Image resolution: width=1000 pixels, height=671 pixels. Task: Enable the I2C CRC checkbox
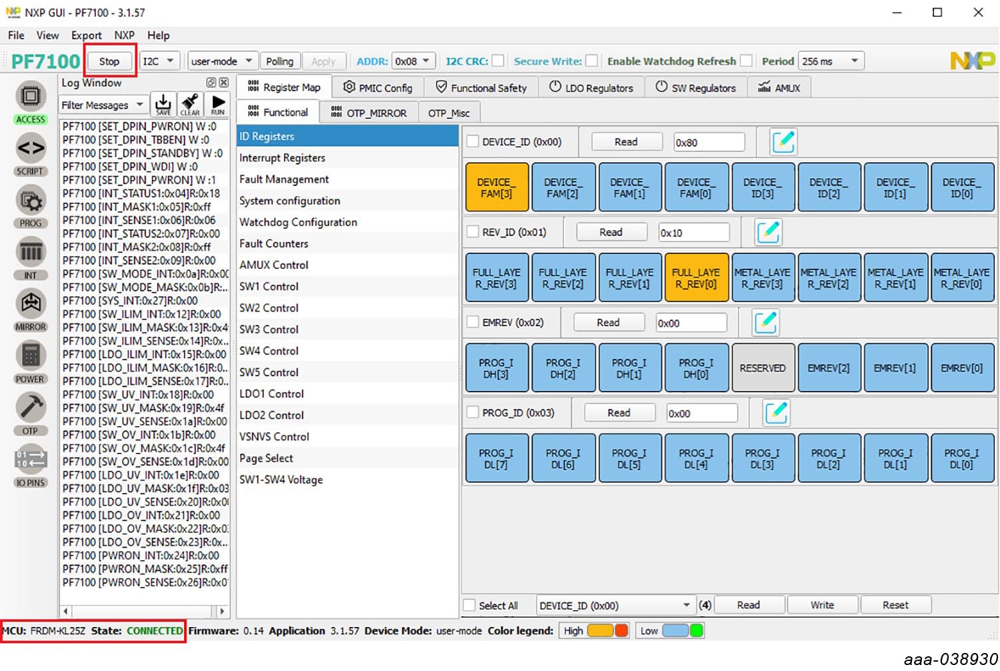[498, 61]
